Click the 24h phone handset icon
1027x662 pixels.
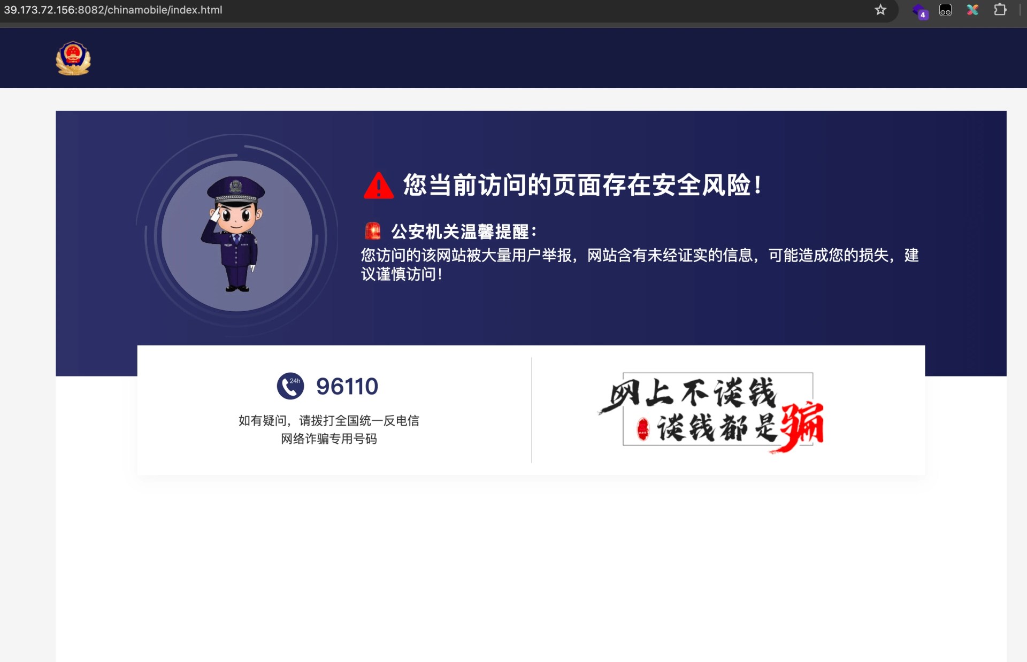point(289,385)
